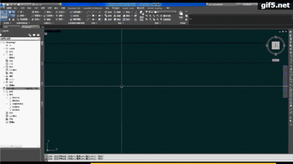Open the Autodesk application menu logo
This screenshot has height=164, width=293.
tap(2, 5)
